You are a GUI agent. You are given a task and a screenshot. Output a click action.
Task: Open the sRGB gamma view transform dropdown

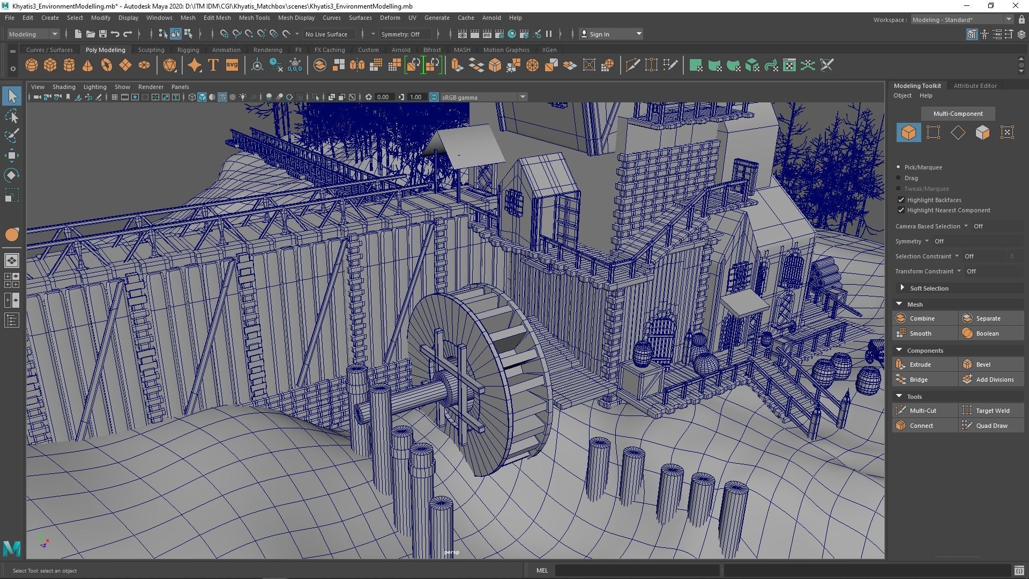tap(483, 97)
